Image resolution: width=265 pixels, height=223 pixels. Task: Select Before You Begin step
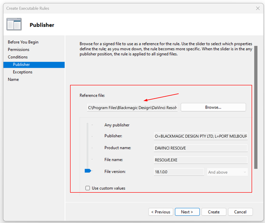click(23, 42)
